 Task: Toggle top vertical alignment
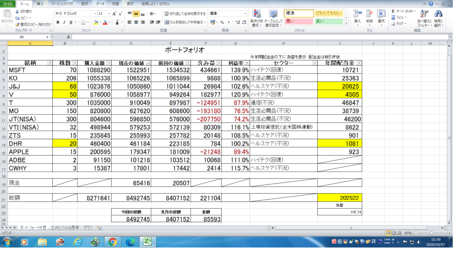[x=130, y=14]
